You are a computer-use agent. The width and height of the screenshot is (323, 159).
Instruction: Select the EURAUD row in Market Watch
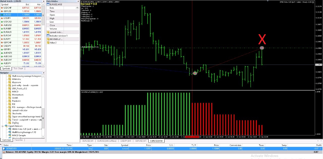tap(21, 32)
